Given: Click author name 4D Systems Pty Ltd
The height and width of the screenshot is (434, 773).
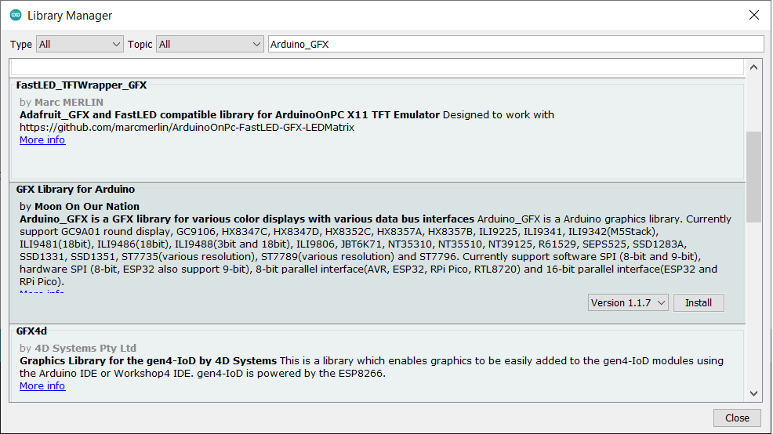Looking at the screenshot, I should pyautogui.click(x=85, y=349).
